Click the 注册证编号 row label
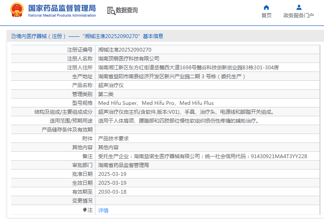This screenshot has width=324, height=219. pyautogui.click(x=80, y=49)
